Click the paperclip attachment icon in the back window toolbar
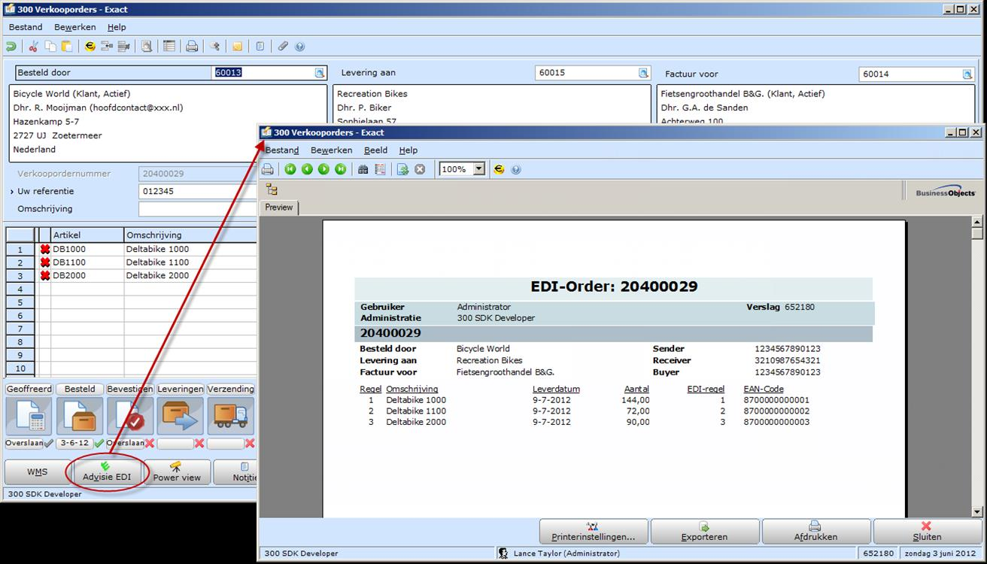The image size is (987, 564). tap(283, 47)
